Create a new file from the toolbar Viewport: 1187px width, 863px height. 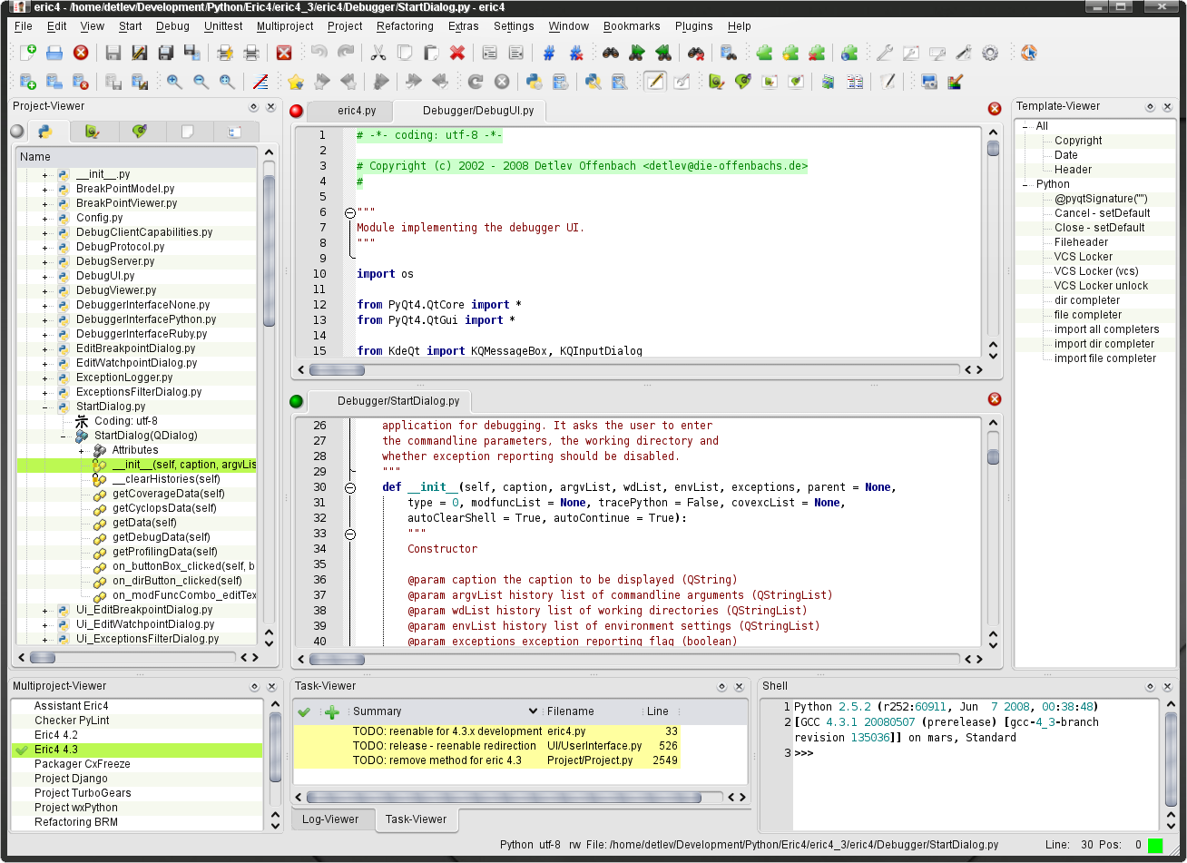(27, 52)
